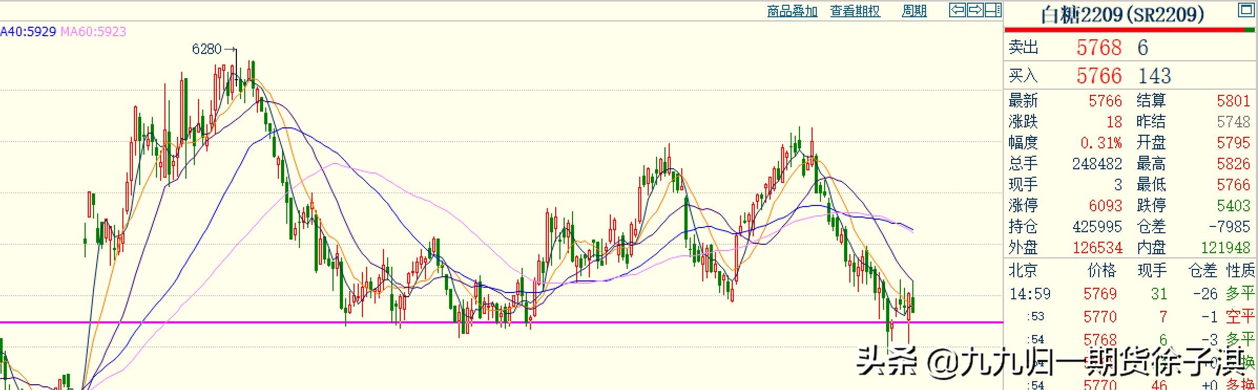
Task: Click the 昨结 value 5748
Action: [1233, 122]
